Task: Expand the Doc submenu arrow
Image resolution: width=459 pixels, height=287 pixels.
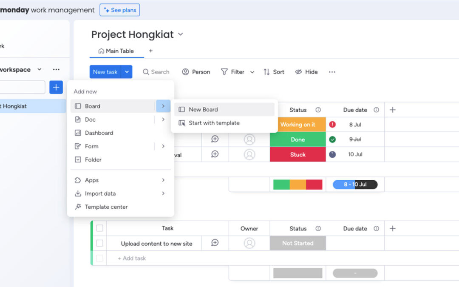Action: point(163,119)
